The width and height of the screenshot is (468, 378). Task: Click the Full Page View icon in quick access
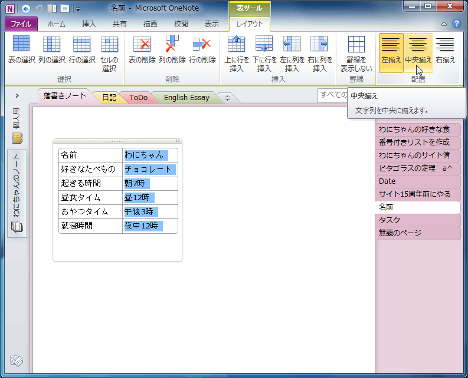pyautogui.click(x=64, y=9)
